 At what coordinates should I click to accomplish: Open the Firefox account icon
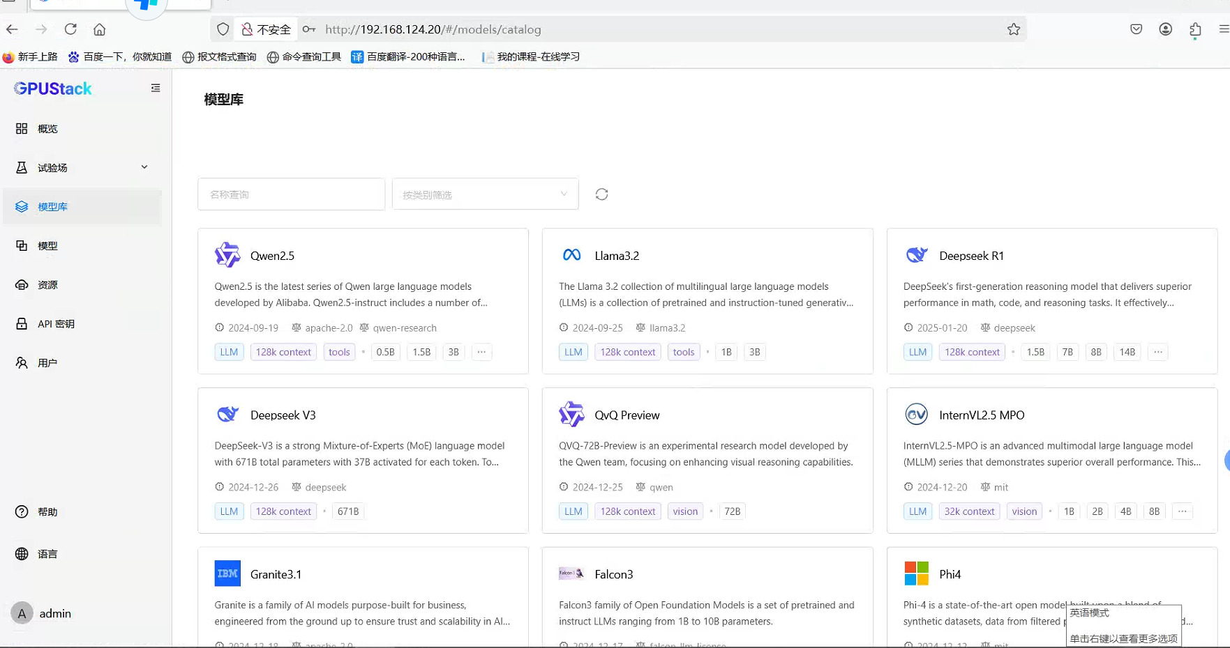[x=1166, y=29]
